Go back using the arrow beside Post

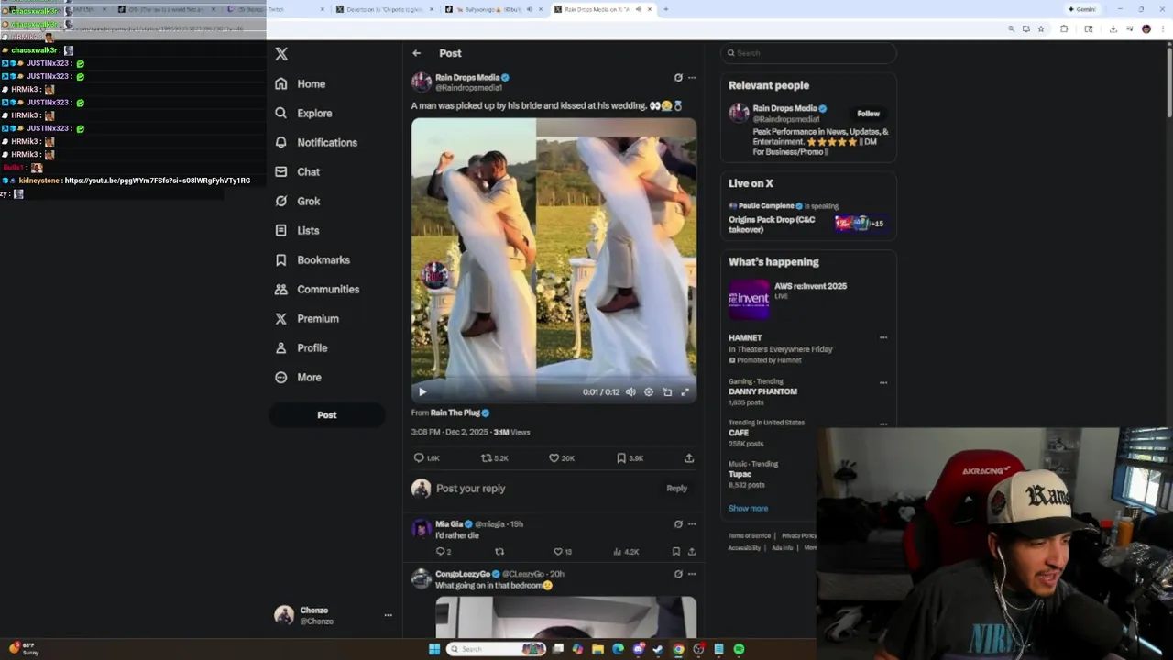tap(416, 53)
